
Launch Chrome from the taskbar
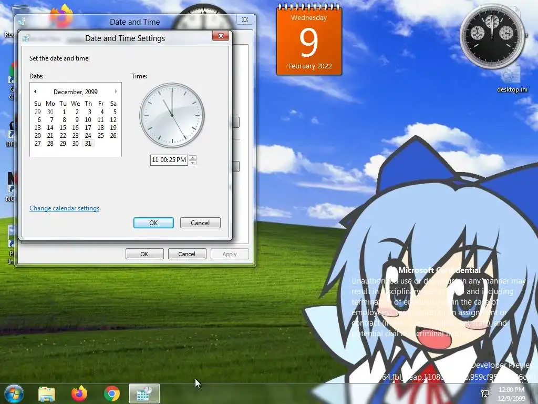112,393
